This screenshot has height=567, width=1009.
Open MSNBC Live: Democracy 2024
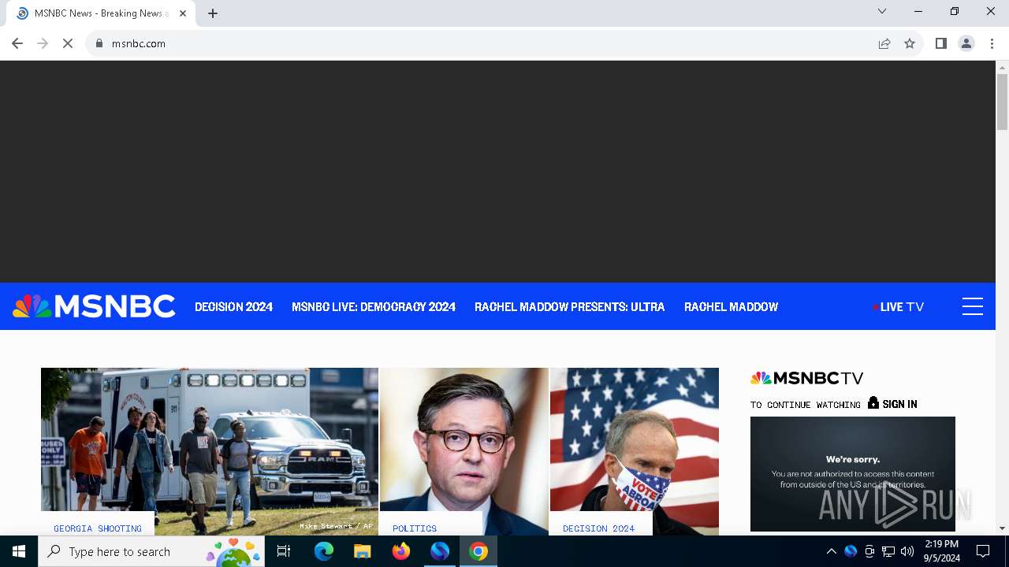tap(374, 307)
